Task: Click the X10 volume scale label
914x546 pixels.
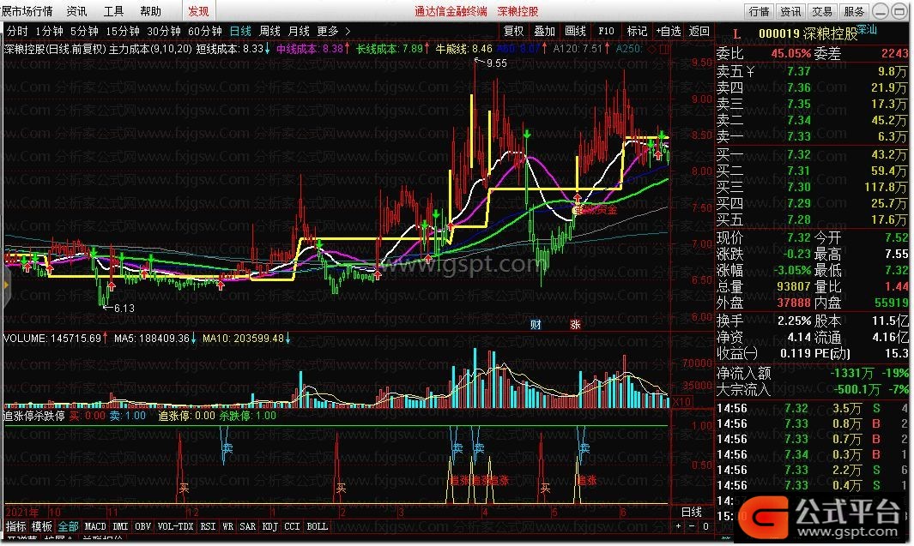Action: pos(682,402)
